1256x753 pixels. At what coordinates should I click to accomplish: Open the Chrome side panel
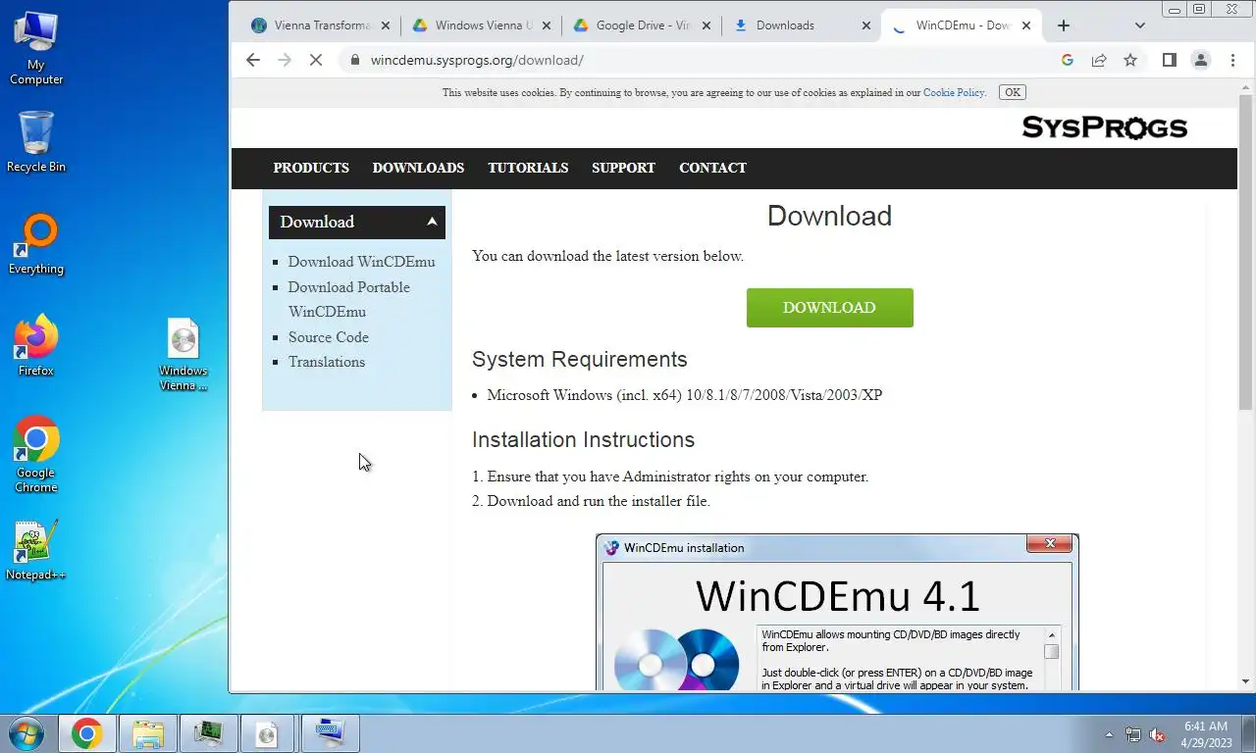point(1169,60)
